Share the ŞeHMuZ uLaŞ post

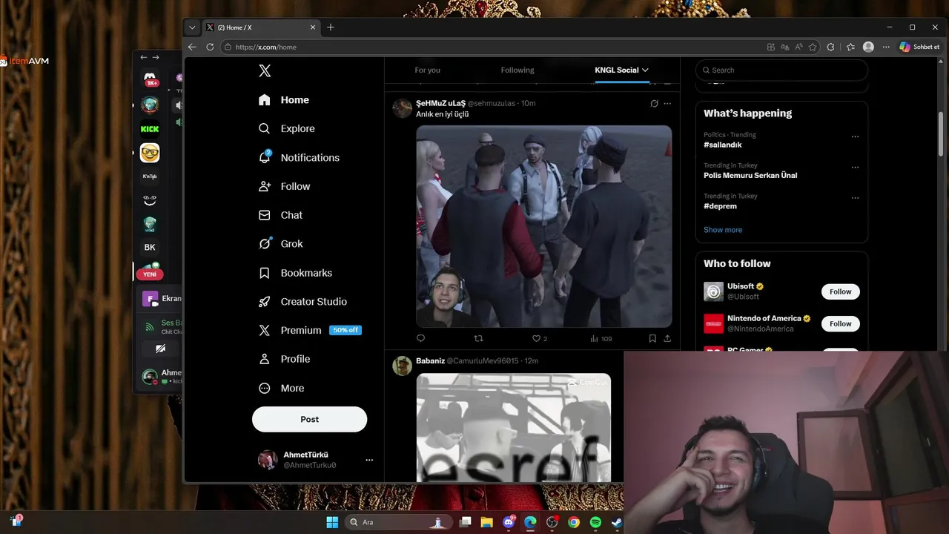point(667,338)
